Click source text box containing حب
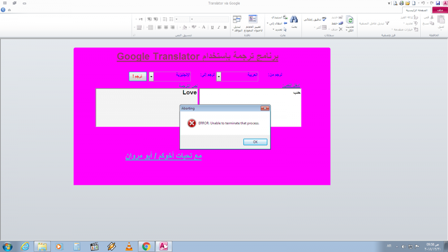Image resolution: width=448 pixels, height=252 pixels. [x=250, y=107]
